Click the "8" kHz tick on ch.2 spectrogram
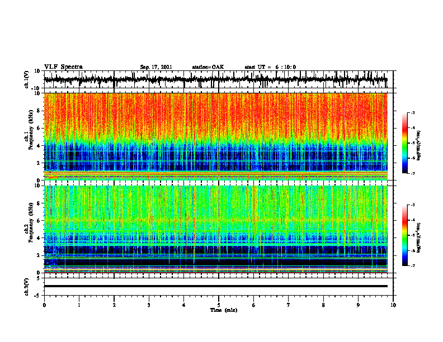The height and width of the screenshot is (342, 443). pyautogui.click(x=39, y=203)
